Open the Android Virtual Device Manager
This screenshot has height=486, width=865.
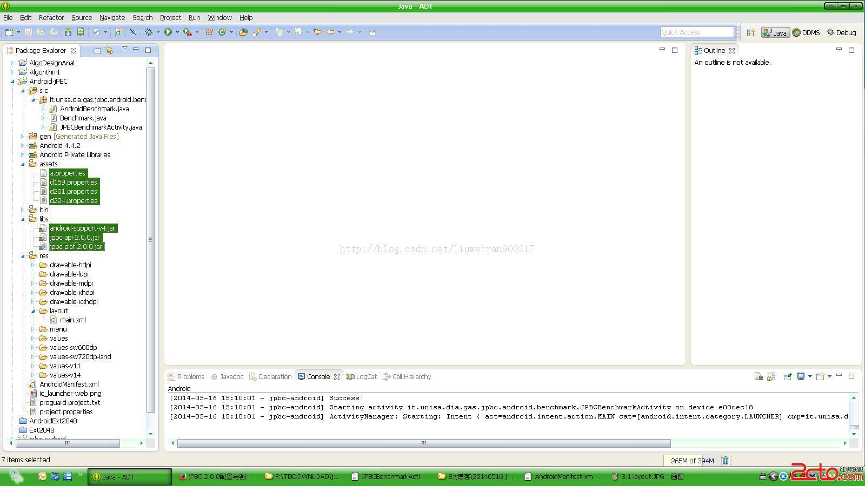pyautogui.click(x=81, y=32)
